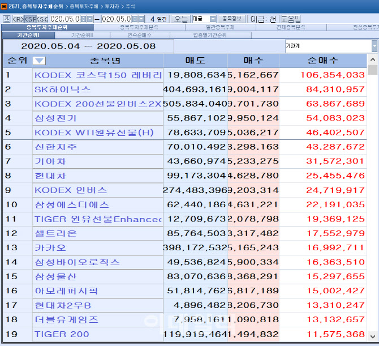
Task: Click the window title icon
Action: pos(3,6)
